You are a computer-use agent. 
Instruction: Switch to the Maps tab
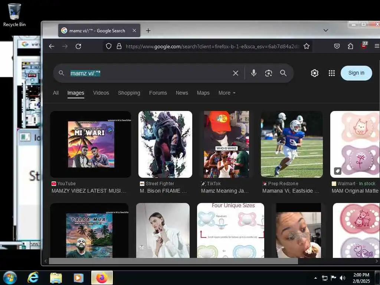point(203,93)
